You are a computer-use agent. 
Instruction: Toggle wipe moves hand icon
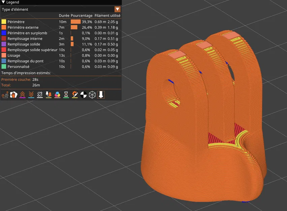[13, 95]
